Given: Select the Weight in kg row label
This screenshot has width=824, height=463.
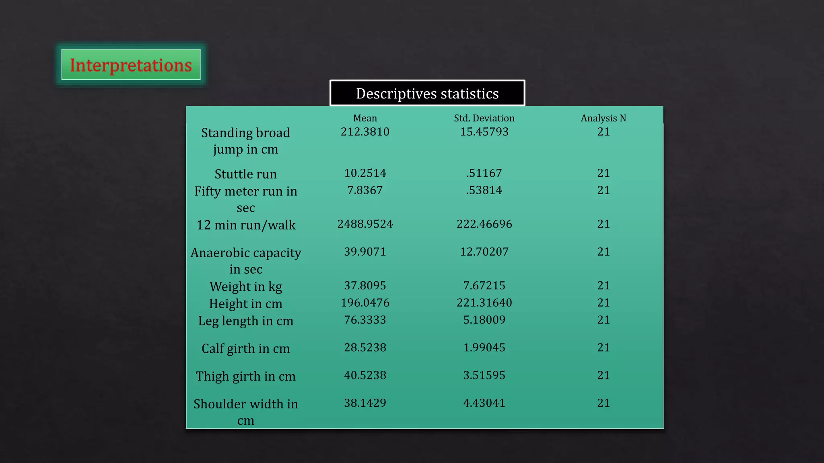Looking at the screenshot, I should pos(245,287).
